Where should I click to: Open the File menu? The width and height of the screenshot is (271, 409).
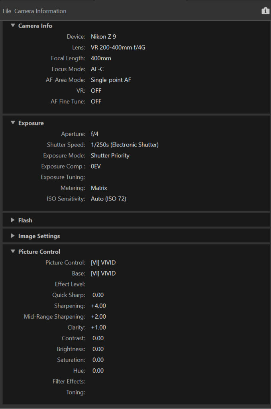click(x=7, y=11)
